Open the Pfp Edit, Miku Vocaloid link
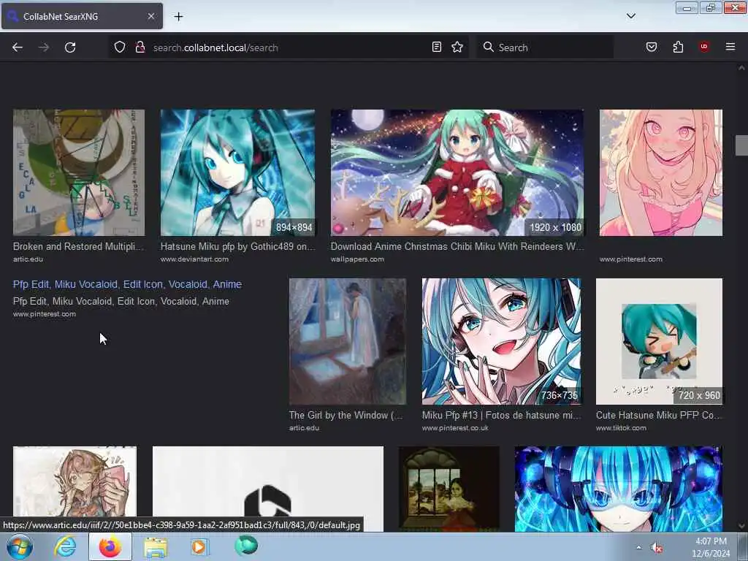Viewport: 748px width, 561px height. 127,284
